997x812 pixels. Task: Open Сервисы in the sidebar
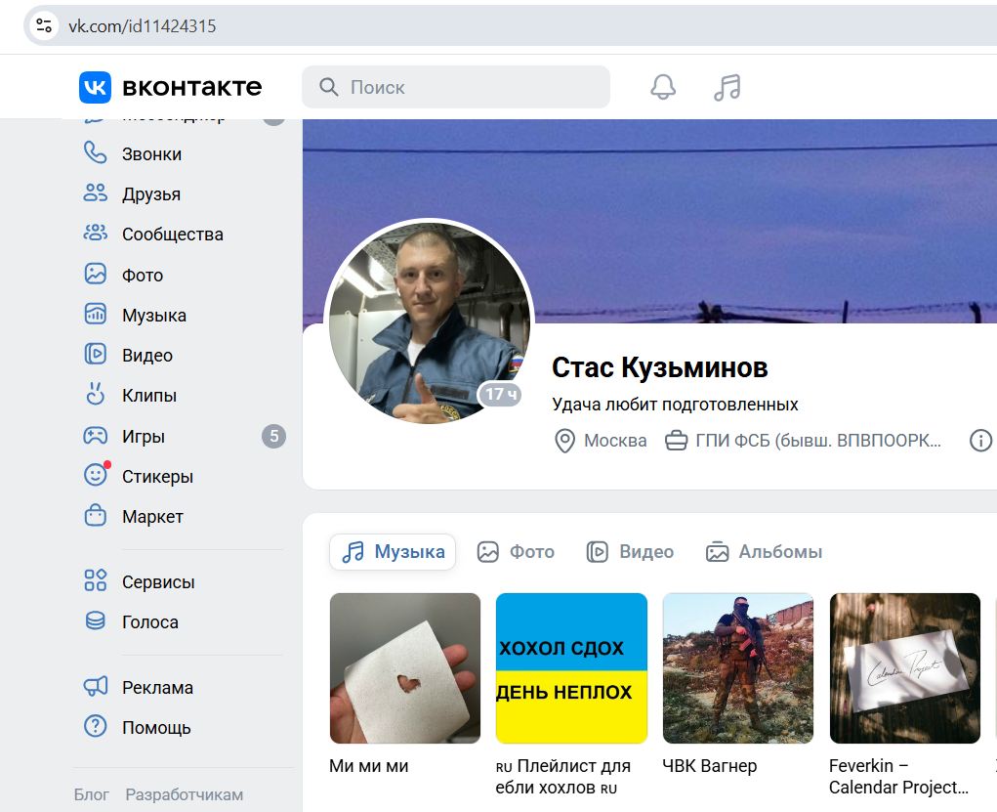pyautogui.click(x=157, y=581)
